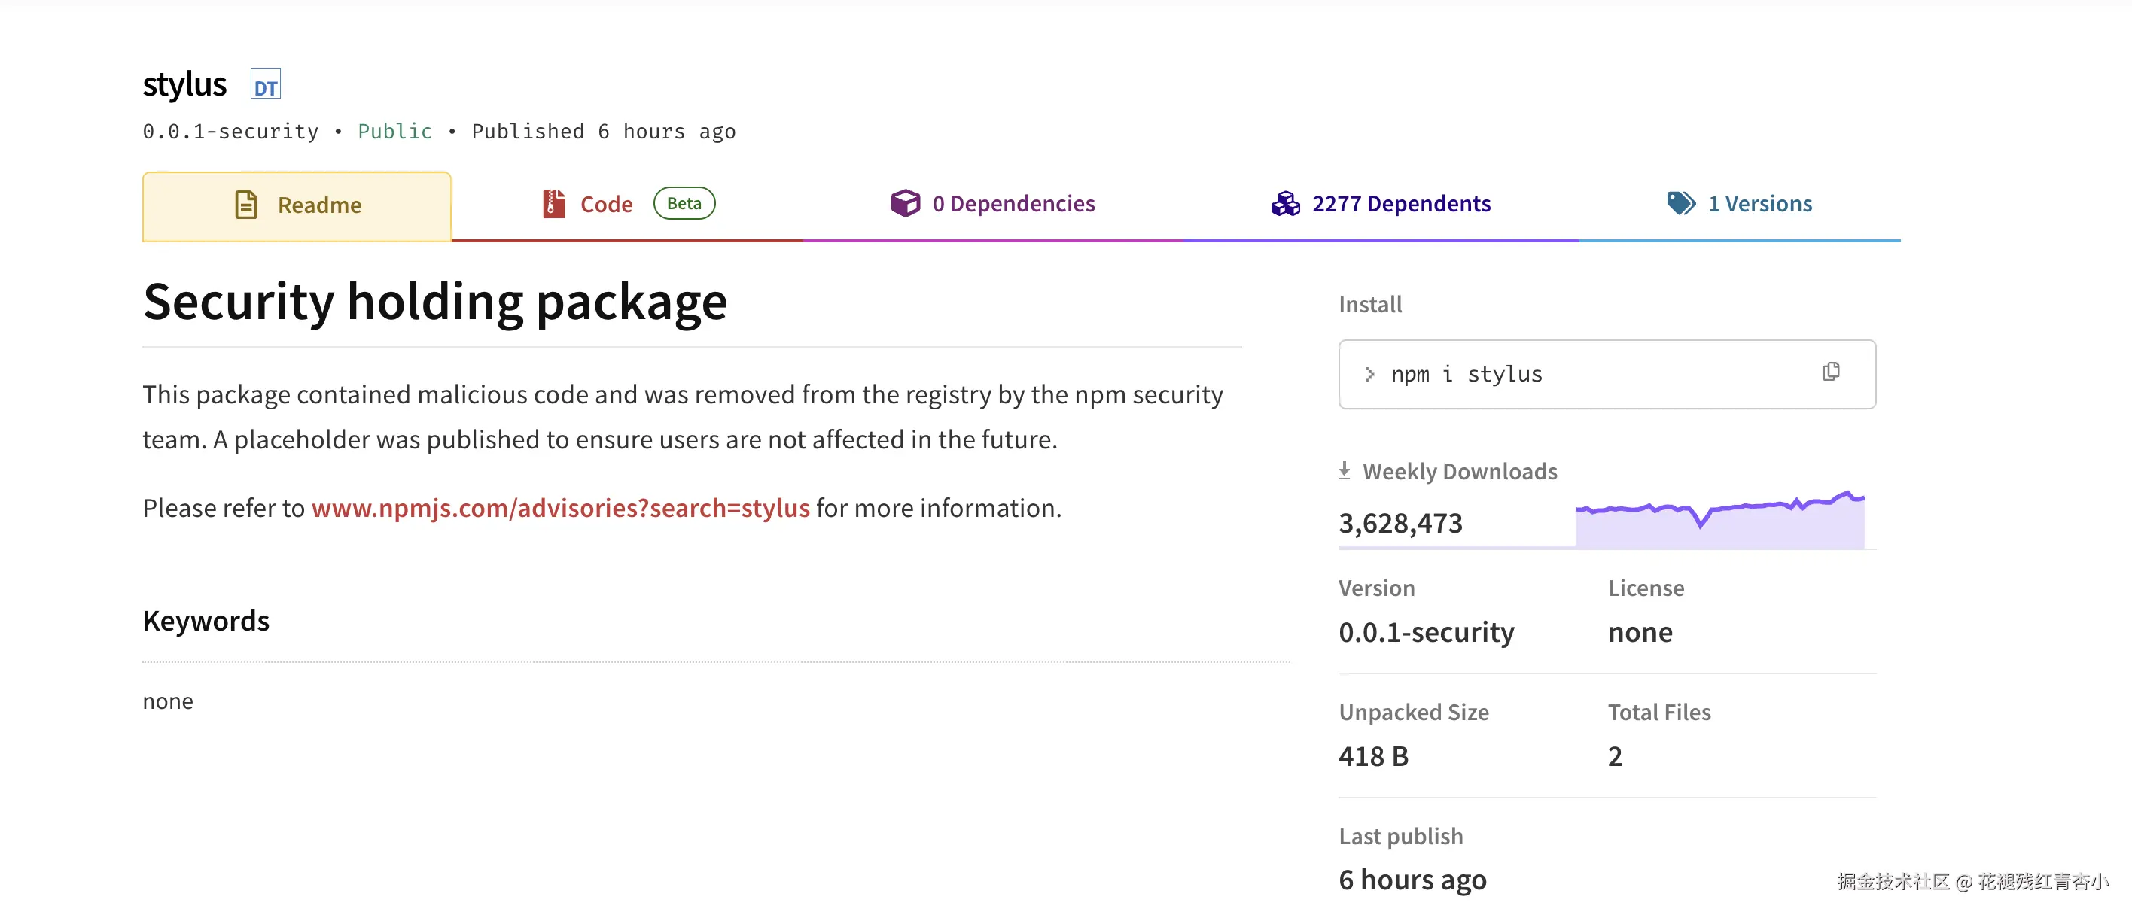Open the npmjs advisories search link
This screenshot has height=915, width=2132.
click(560, 508)
